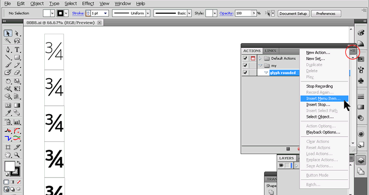Select the Free Transform tool
Viewport: 369px width, 195px height.
tap(17, 89)
